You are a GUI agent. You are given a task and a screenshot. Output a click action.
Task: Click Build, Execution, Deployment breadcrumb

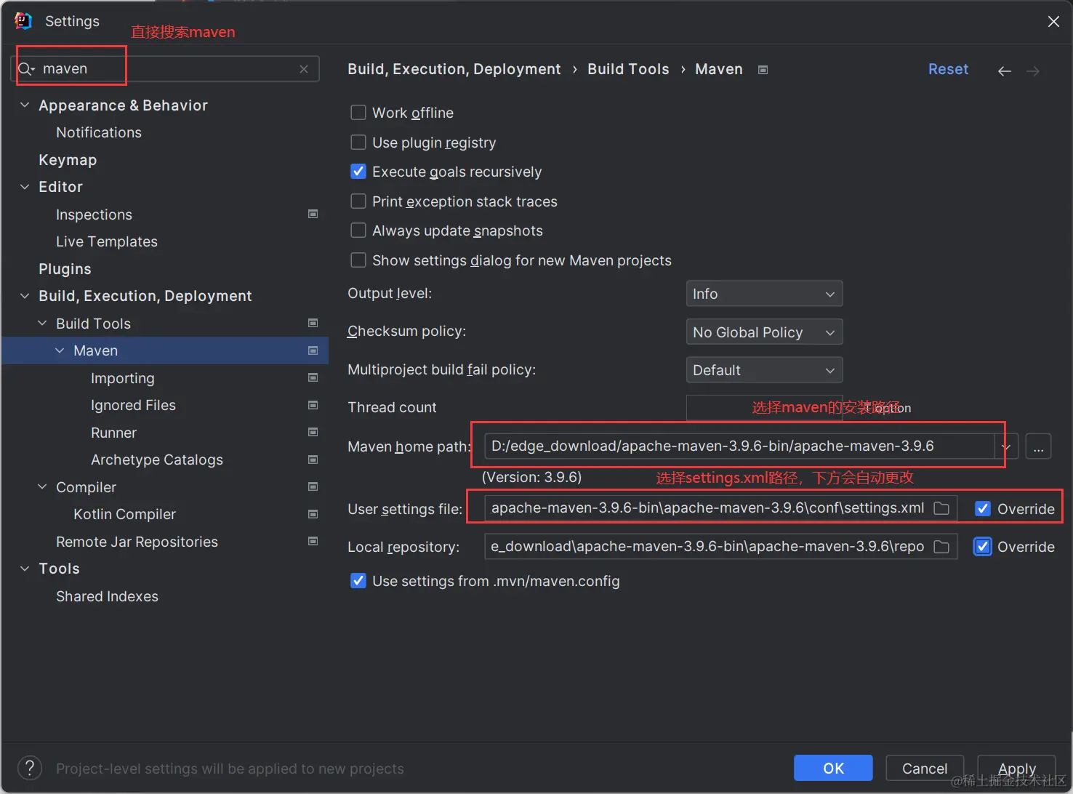click(454, 69)
